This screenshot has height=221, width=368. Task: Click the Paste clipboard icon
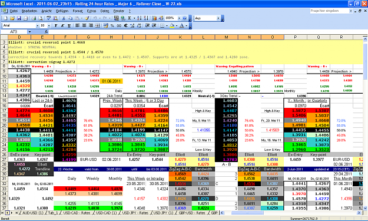point(77,18)
